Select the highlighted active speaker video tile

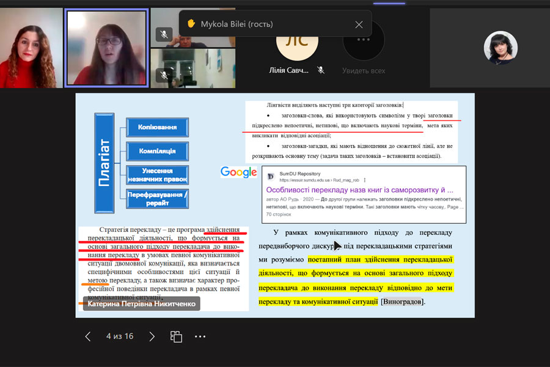(106, 48)
